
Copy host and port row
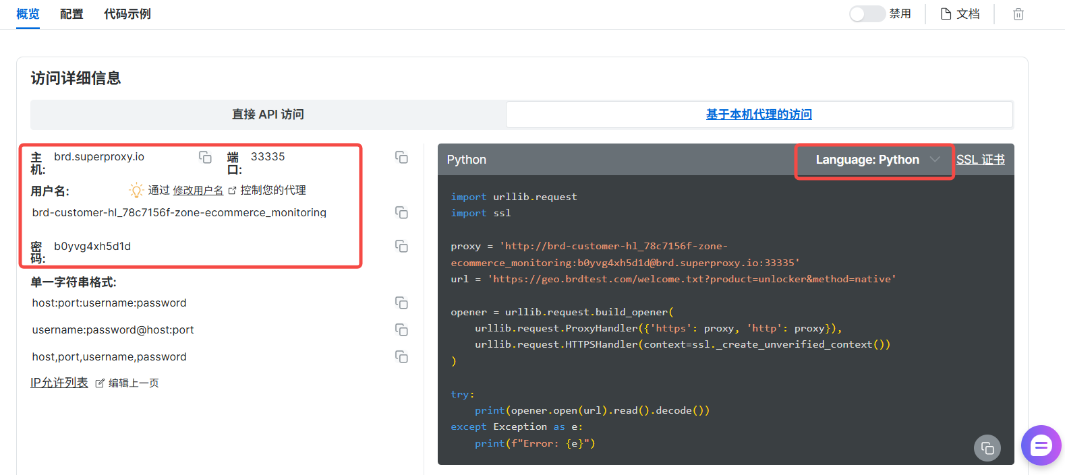coord(401,157)
